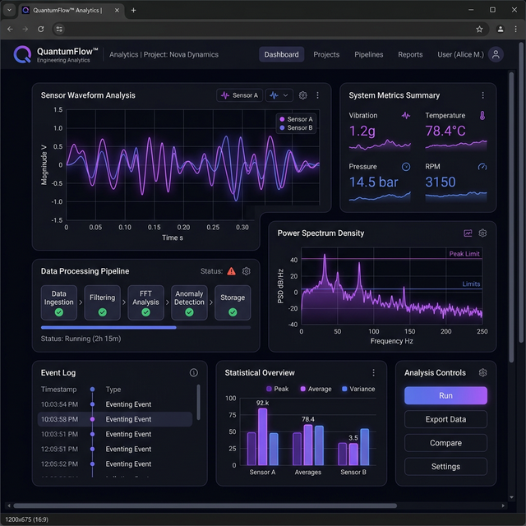Click the Temperature thermometer icon
526x526 pixels.
[482, 116]
